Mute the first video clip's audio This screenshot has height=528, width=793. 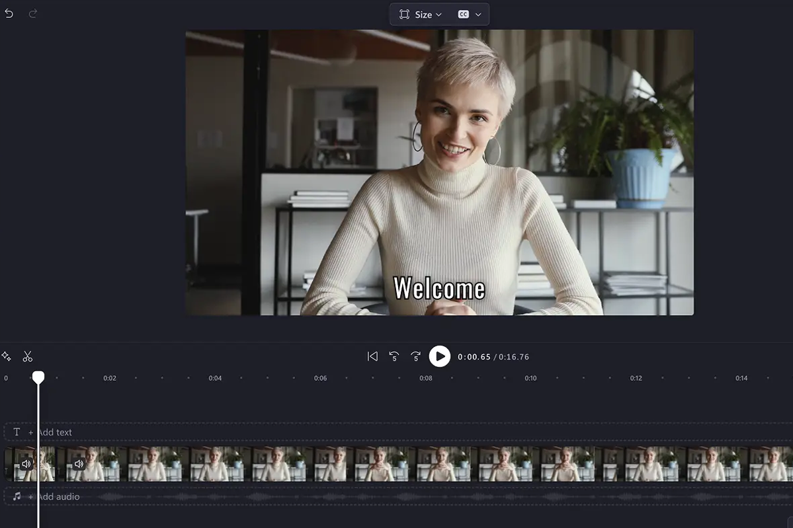point(26,464)
